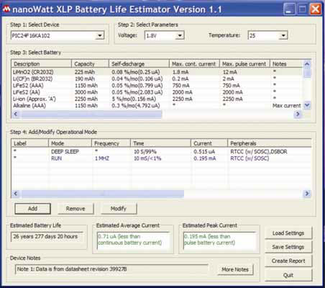Click the Quit button
The image size is (325, 288).
pos(288,275)
